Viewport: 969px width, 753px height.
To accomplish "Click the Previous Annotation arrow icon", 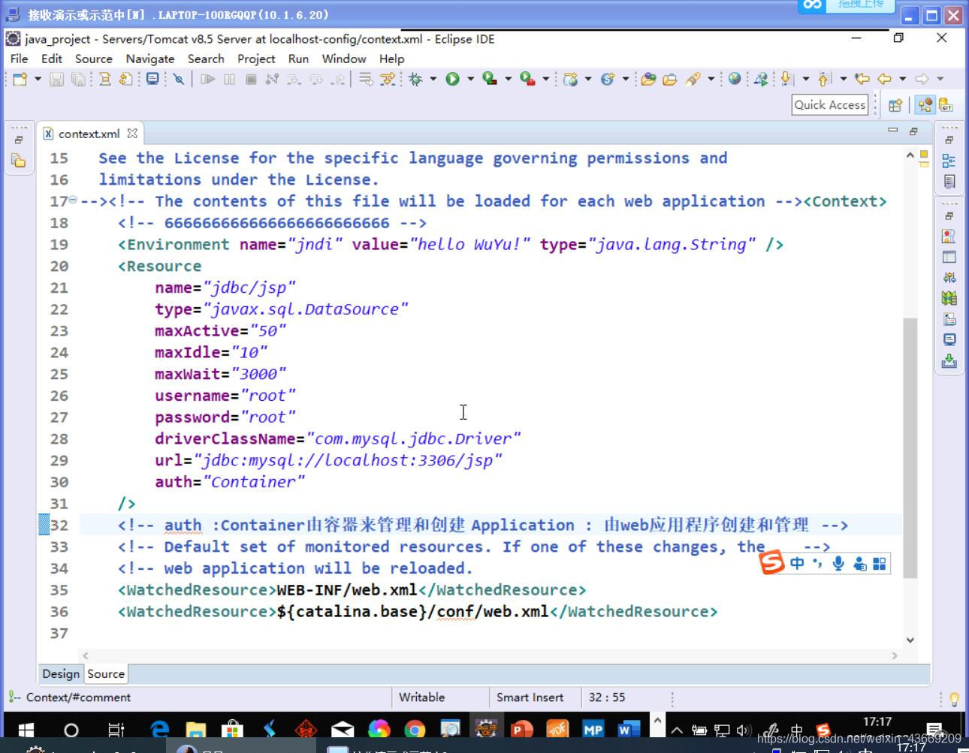I will [824, 79].
